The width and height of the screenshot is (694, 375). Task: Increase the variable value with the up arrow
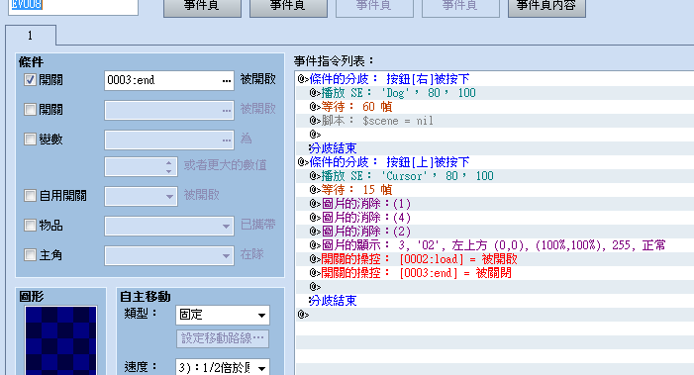[x=168, y=162]
